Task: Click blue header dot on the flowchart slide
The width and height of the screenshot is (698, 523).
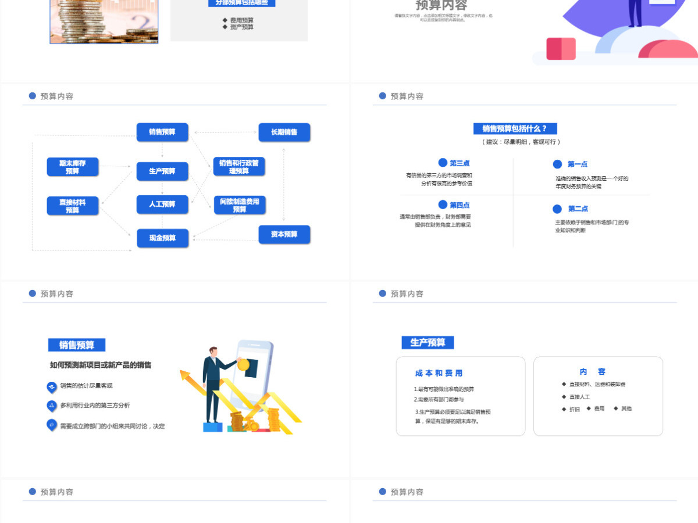Action: [33, 96]
